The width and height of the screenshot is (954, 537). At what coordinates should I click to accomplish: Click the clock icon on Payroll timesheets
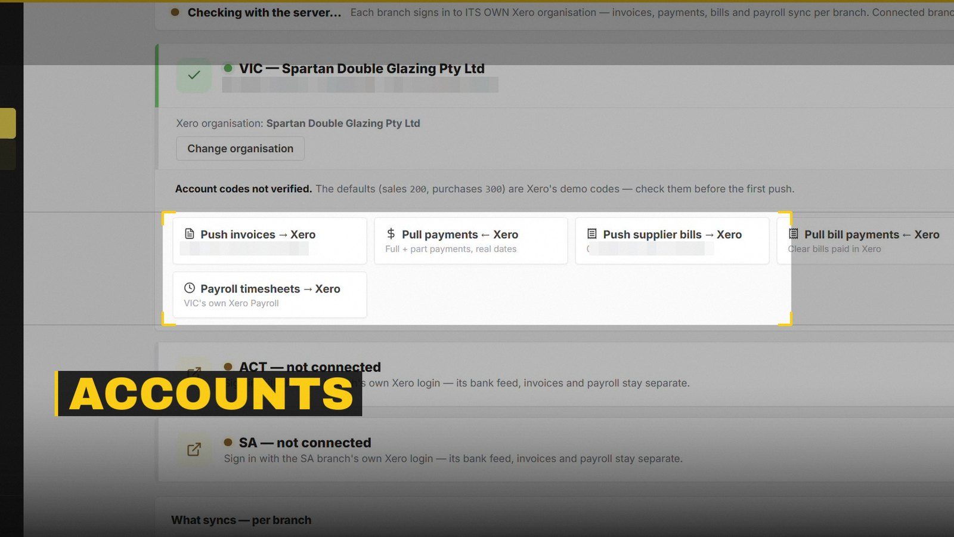click(x=190, y=288)
